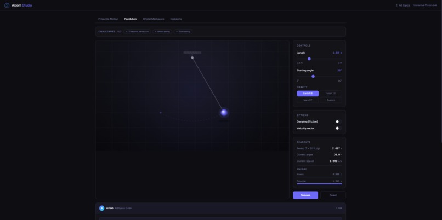Click the AI Physics Guide label
This screenshot has width=442, height=220.
pos(123,208)
